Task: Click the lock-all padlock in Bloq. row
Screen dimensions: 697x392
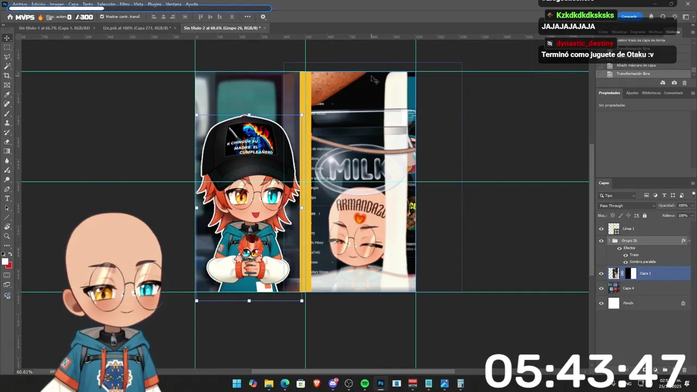Action: pyautogui.click(x=645, y=216)
